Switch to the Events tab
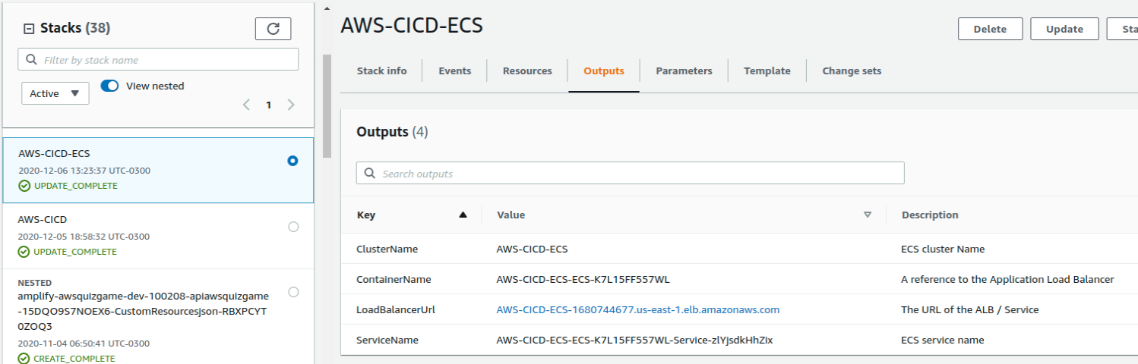Viewport: 1138px width, 364px height. pyautogui.click(x=455, y=71)
